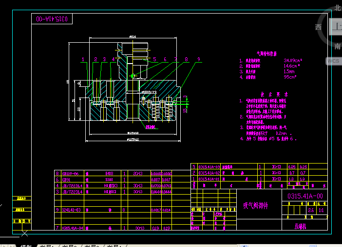The image size is (342, 247).
Task: Select the 1:1 scale cell in the title block
Action: (x=321, y=211)
